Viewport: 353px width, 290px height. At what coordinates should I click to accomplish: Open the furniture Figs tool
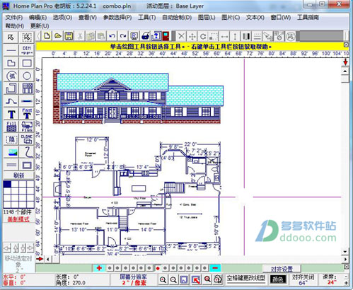(27, 127)
